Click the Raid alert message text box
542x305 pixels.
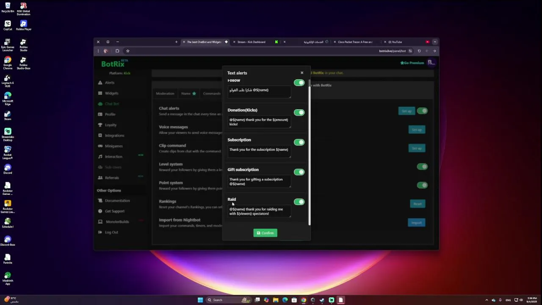(x=259, y=211)
